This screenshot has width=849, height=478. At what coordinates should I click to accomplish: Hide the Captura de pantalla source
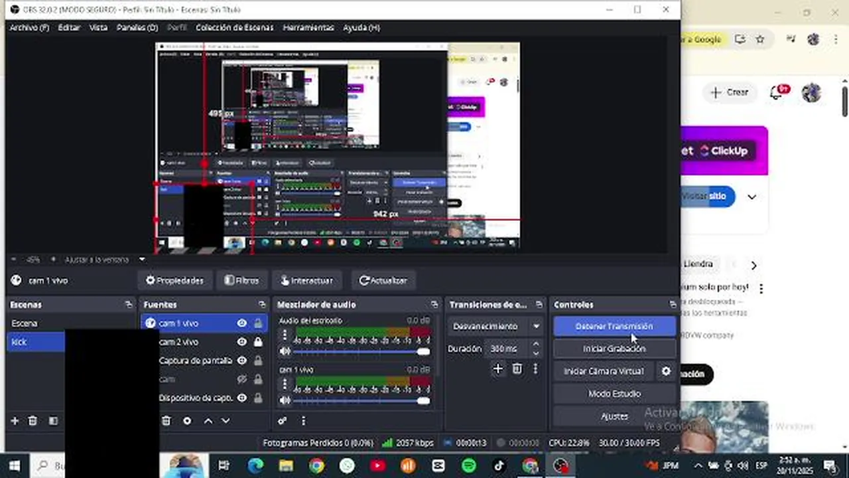coord(242,360)
